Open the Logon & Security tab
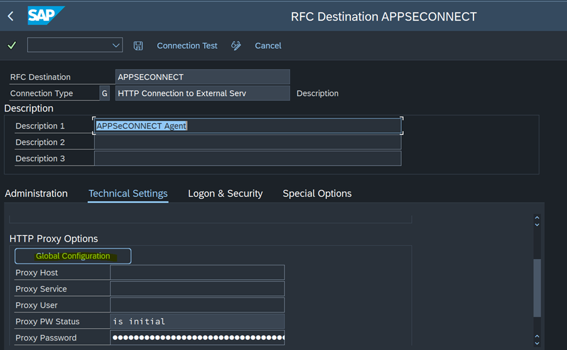Viewport: 567px width, 350px height. tap(225, 194)
